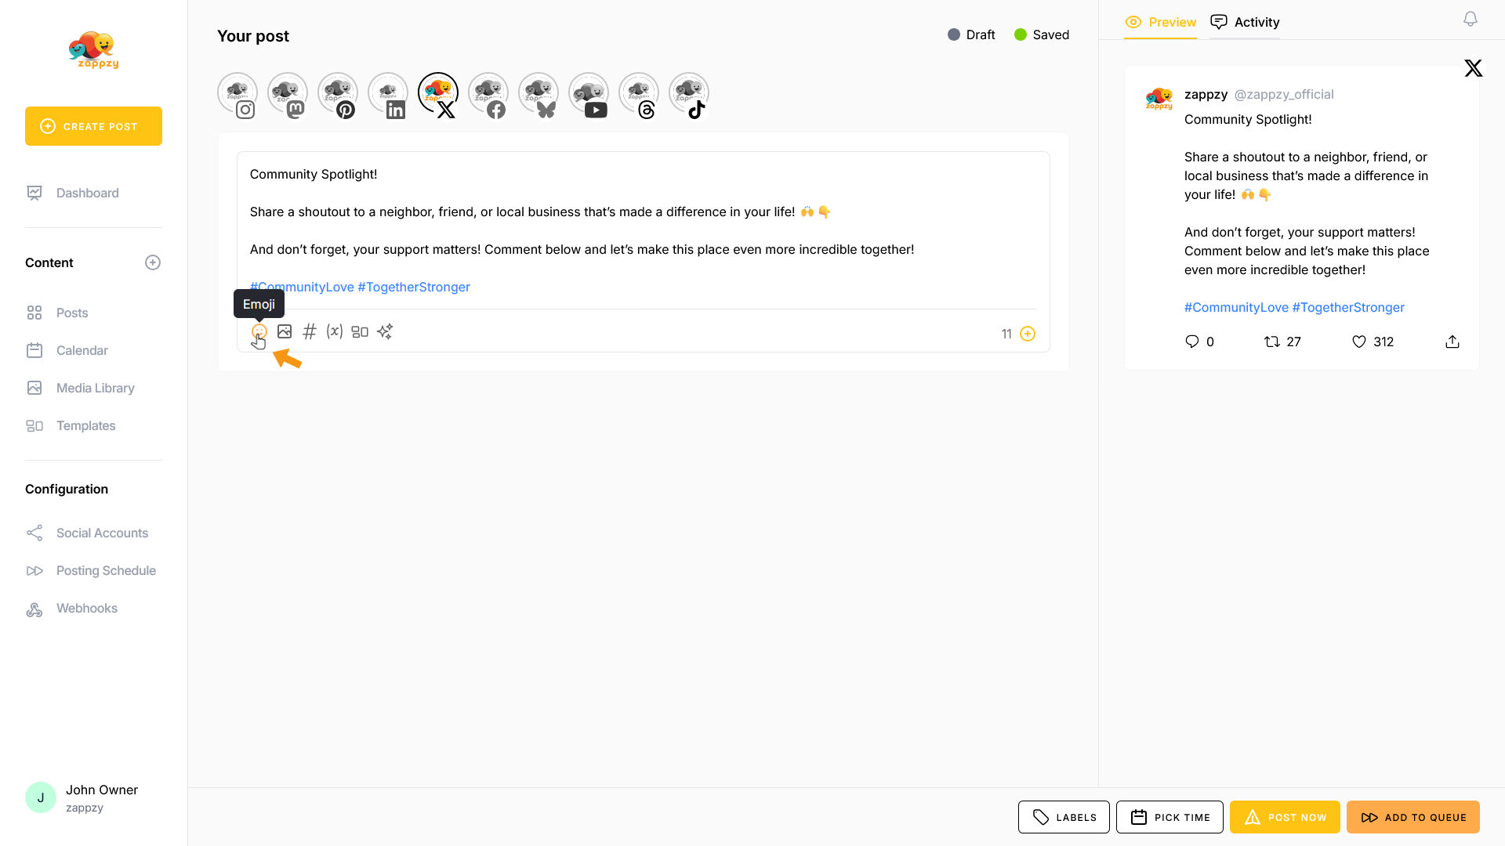Open the John Owner account menu
Viewport: 1505px width, 846px height.
coord(82,797)
